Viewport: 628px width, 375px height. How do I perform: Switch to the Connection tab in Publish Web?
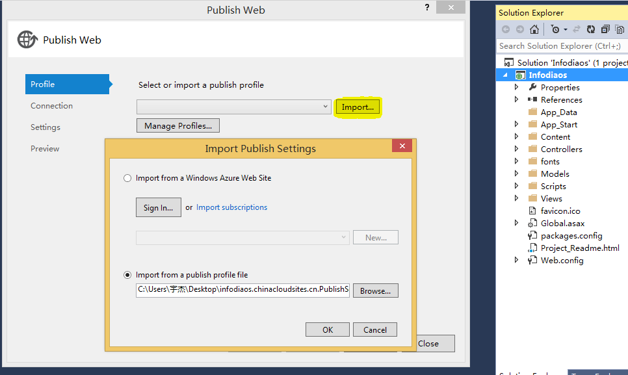[x=52, y=106]
